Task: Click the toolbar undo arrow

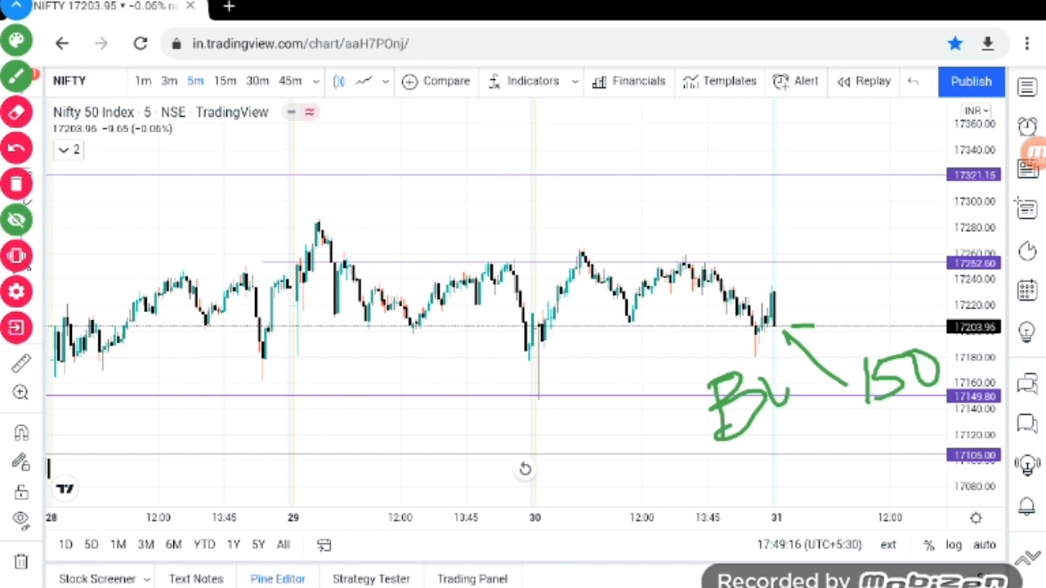Action: (x=913, y=81)
